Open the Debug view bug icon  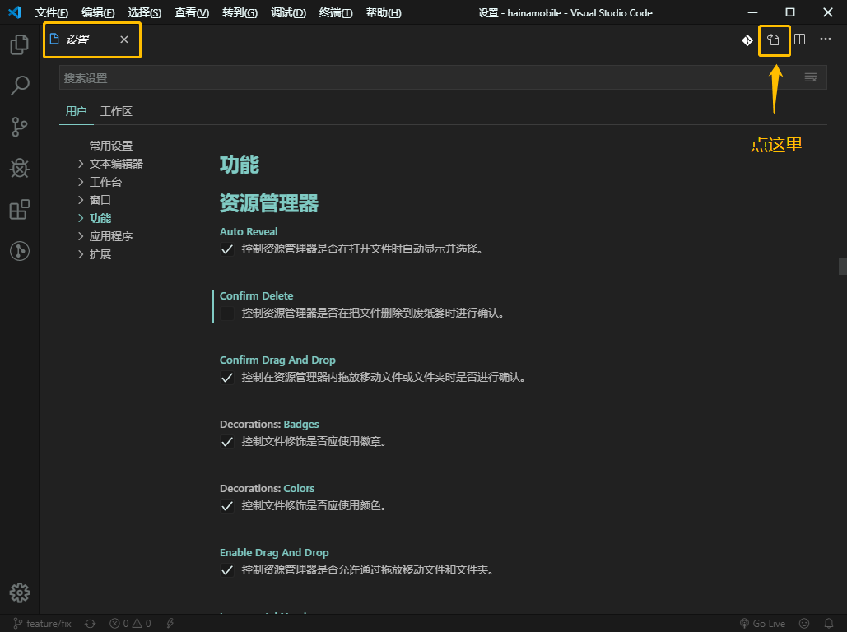(20, 168)
